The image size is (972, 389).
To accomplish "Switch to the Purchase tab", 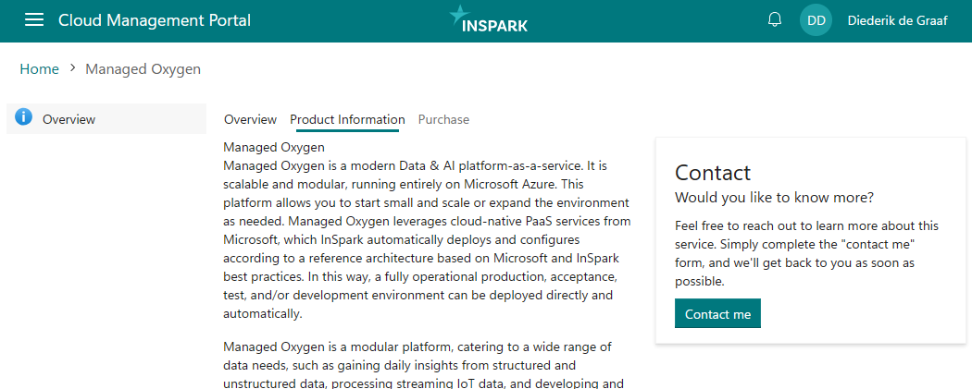I will 443,119.
